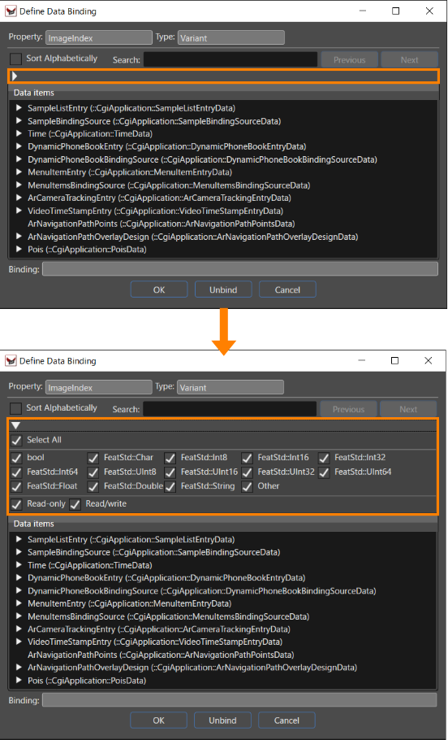Cancel the upper Define Data Binding dialog
Image resolution: width=448 pixels, height=740 pixels.
pos(287,289)
